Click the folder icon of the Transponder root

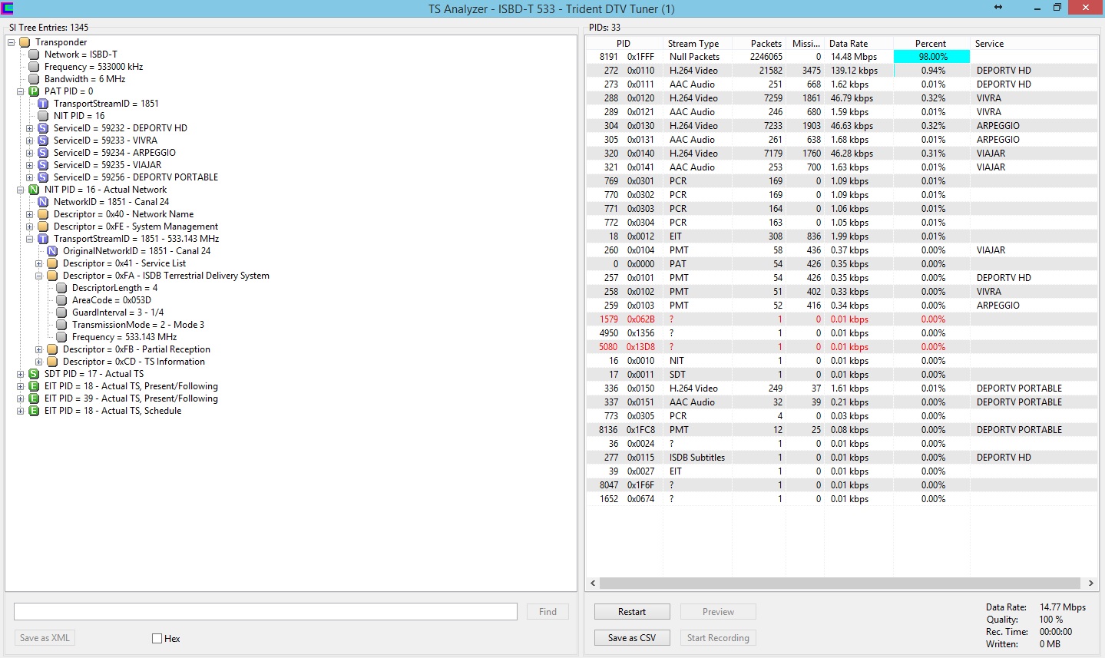[x=25, y=42]
